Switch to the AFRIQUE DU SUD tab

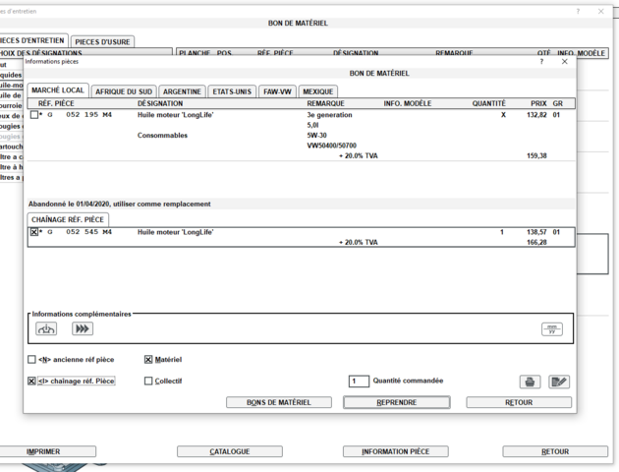point(124,91)
